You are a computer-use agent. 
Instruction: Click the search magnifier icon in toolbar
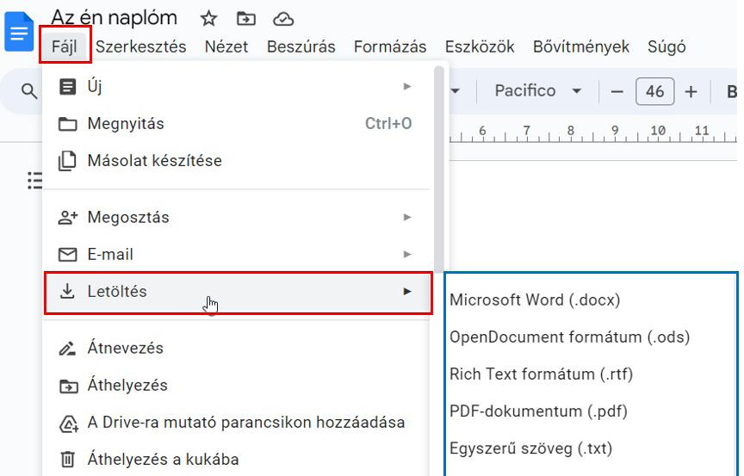[29, 91]
